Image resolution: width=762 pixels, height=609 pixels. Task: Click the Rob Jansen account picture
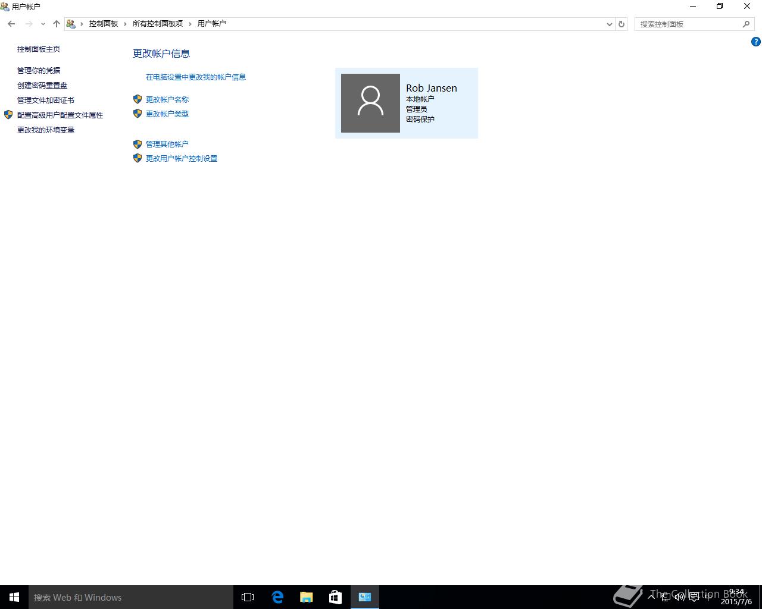coord(370,103)
